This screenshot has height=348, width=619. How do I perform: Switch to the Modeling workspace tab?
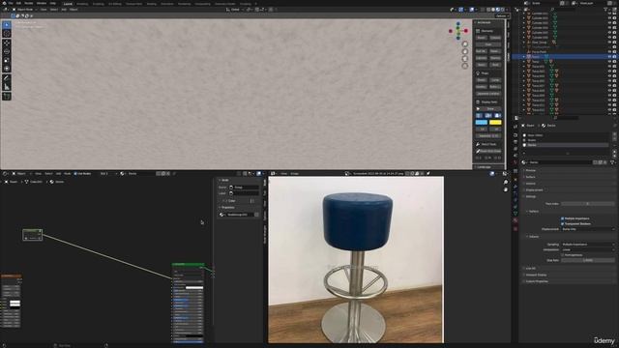tap(82, 4)
